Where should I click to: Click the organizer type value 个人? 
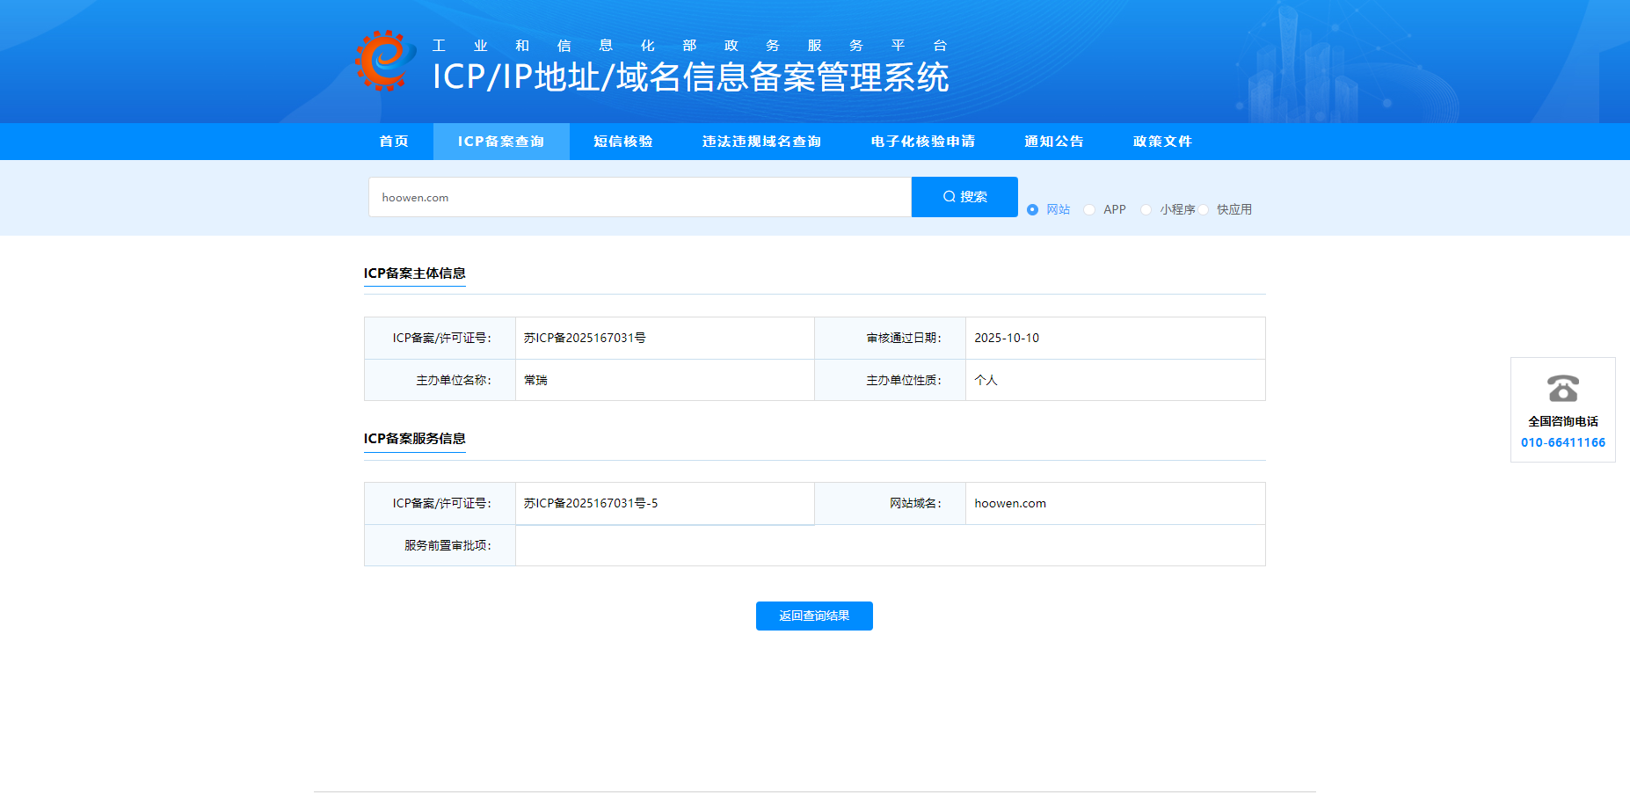click(986, 380)
